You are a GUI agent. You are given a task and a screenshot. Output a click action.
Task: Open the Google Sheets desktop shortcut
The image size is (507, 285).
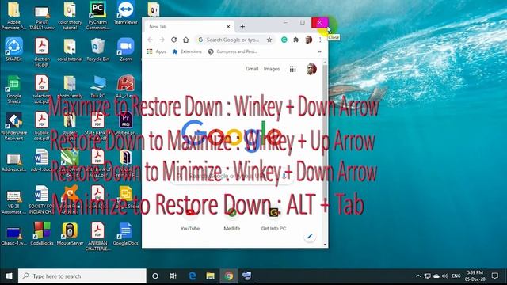pyautogui.click(x=14, y=89)
